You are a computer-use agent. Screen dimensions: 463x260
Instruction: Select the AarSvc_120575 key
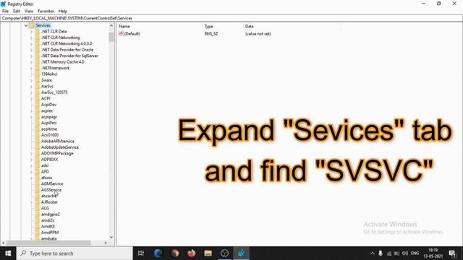(x=54, y=92)
